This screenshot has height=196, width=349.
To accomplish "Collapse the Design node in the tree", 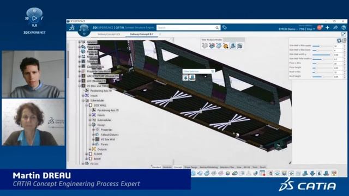I will click(90, 125).
